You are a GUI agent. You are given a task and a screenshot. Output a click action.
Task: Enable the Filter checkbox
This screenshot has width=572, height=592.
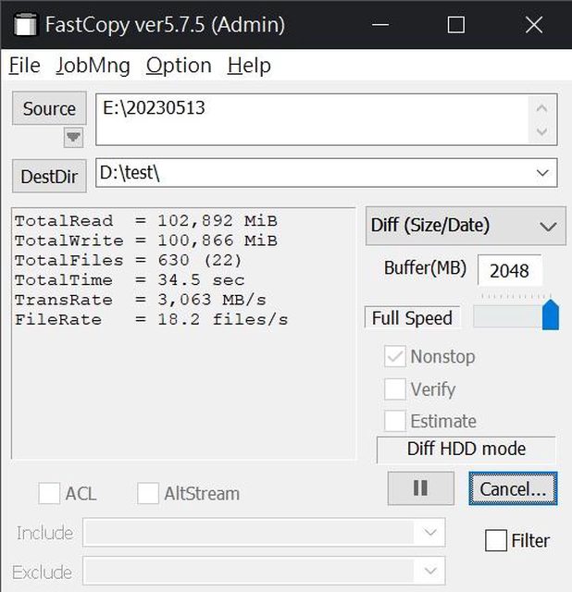click(496, 540)
